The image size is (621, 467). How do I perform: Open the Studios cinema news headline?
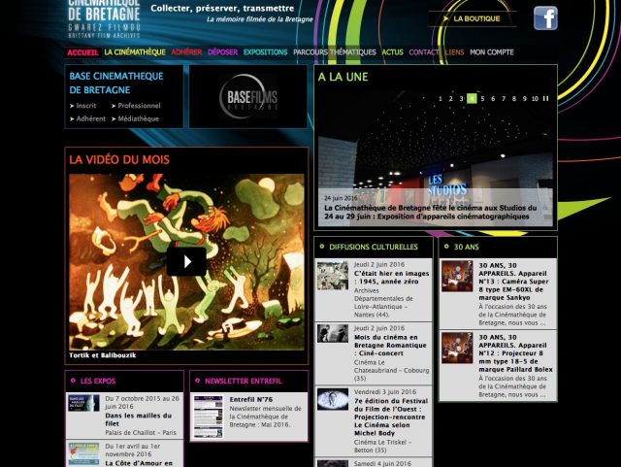tap(431, 212)
